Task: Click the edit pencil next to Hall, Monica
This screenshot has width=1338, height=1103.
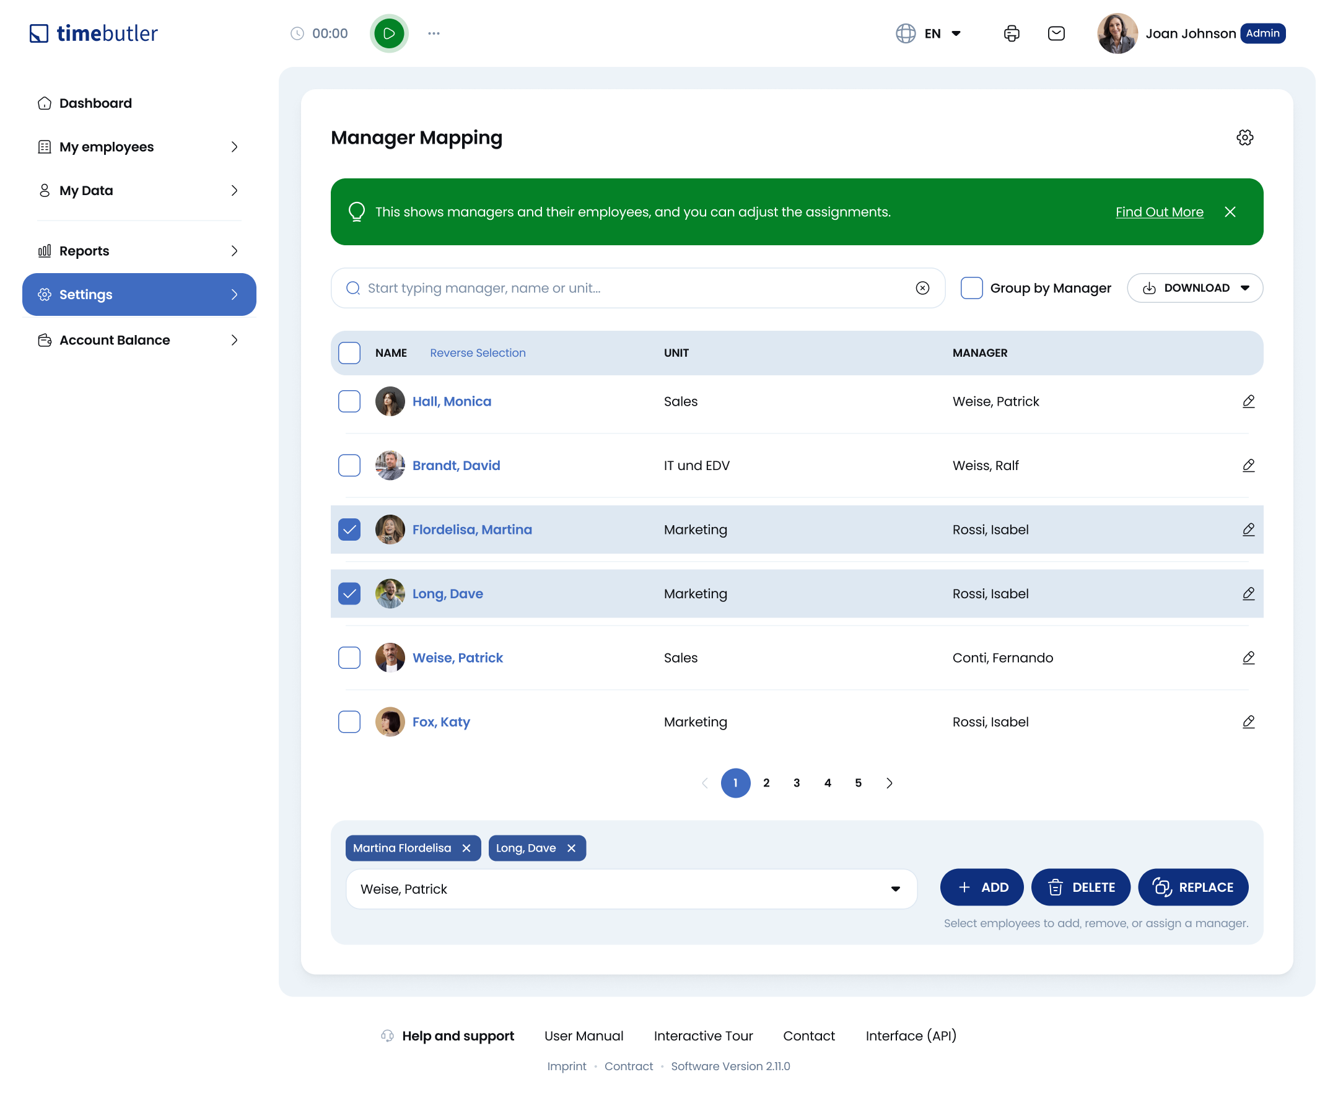Action: click(1248, 401)
